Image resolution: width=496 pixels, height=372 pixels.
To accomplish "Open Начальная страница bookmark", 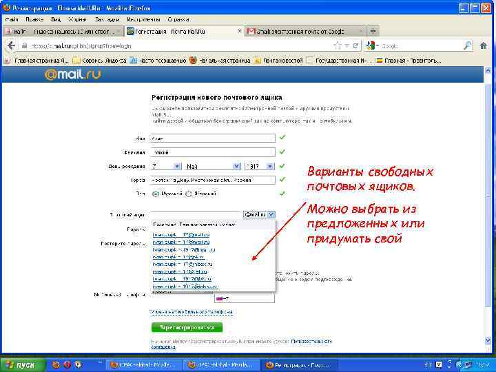I will [220, 61].
